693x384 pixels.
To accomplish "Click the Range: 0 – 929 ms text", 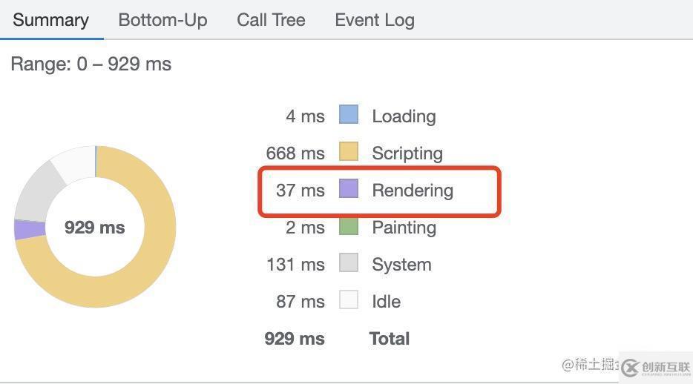I will coord(91,64).
